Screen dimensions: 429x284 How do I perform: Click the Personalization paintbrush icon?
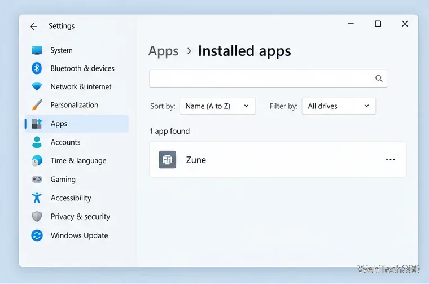click(x=37, y=105)
